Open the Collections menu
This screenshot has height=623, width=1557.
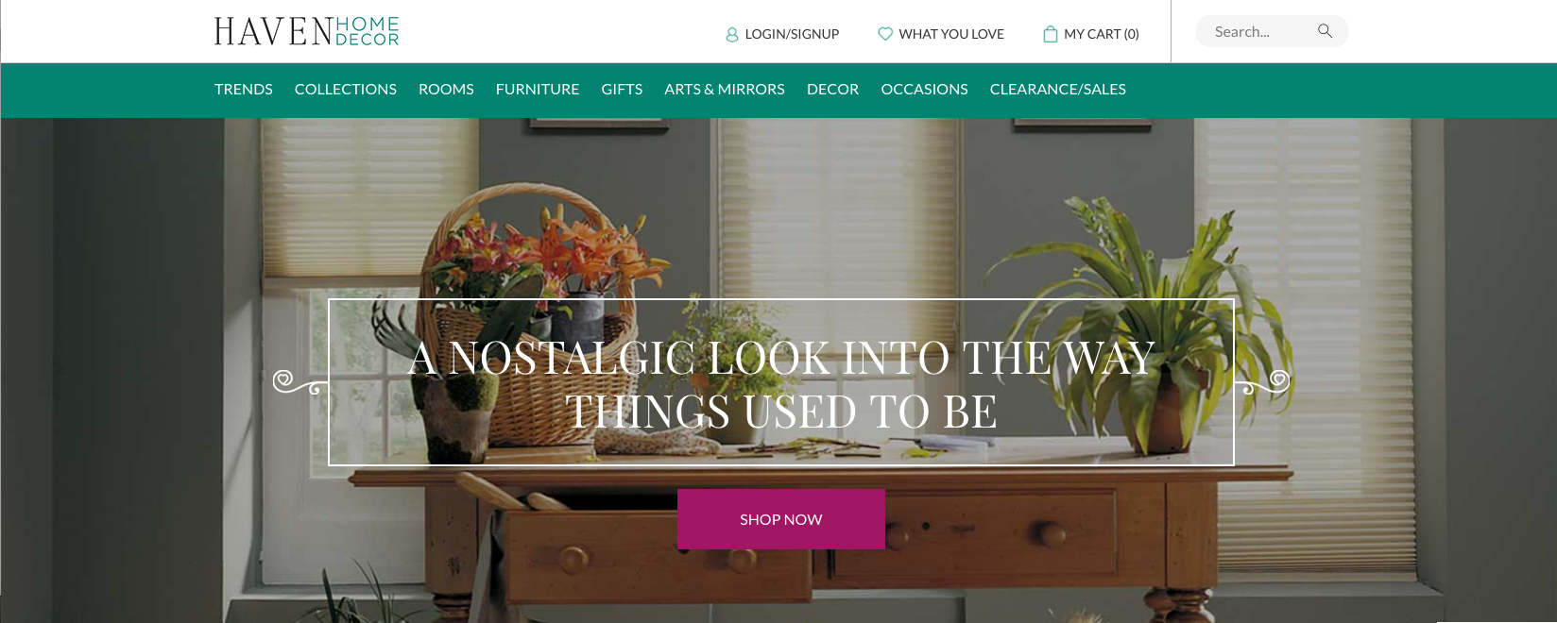(x=346, y=89)
